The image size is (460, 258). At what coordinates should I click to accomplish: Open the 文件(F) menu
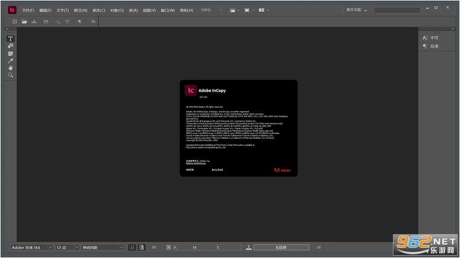[x=28, y=10]
